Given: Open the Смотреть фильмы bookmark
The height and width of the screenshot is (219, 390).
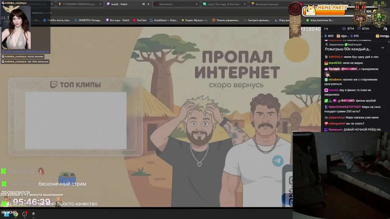Looking at the screenshot, I should point(257,20).
